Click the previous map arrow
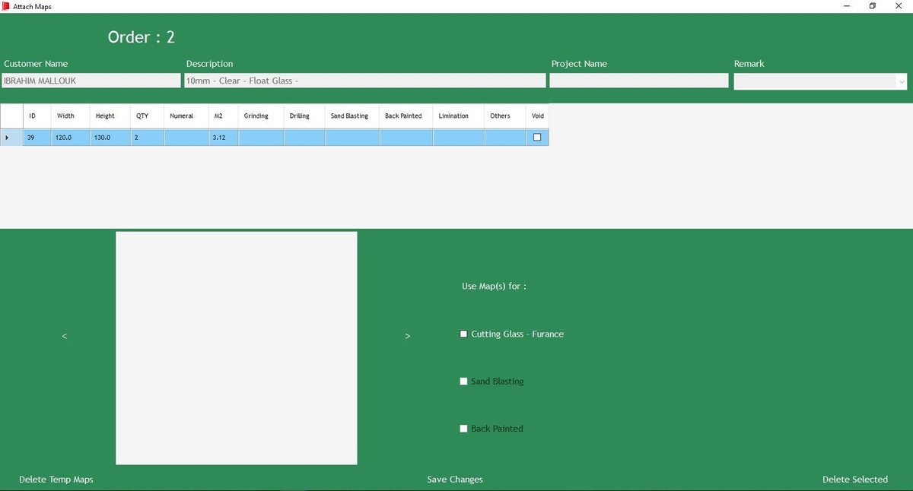The height and width of the screenshot is (491, 913). 64,336
